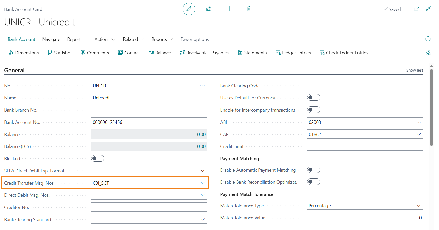Expand Credit Transfer Msg. Nos. dropdown

coord(202,183)
